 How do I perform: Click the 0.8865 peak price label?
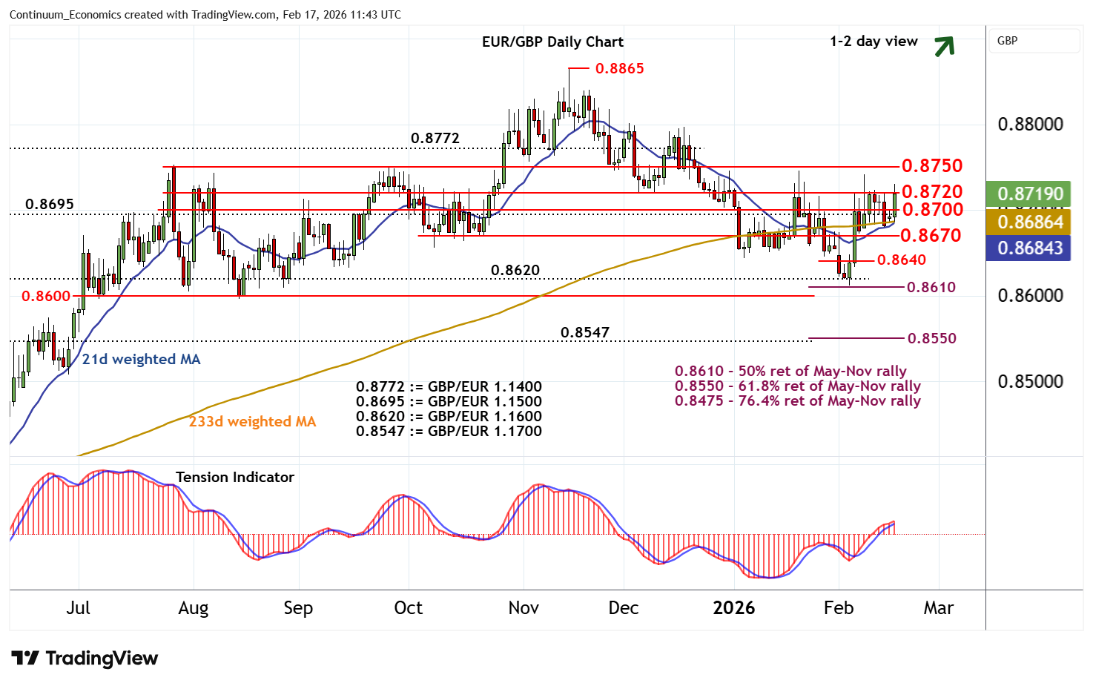[619, 68]
